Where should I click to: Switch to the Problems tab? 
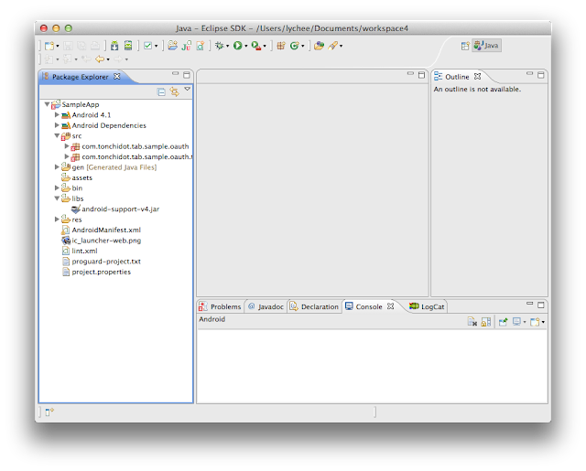coord(220,306)
